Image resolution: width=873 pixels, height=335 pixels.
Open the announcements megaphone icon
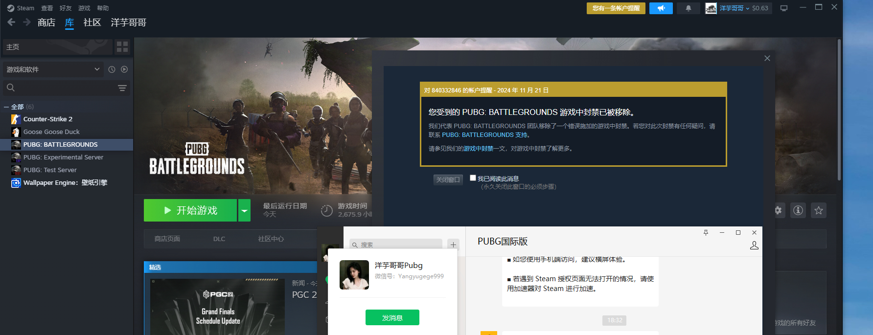661,8
